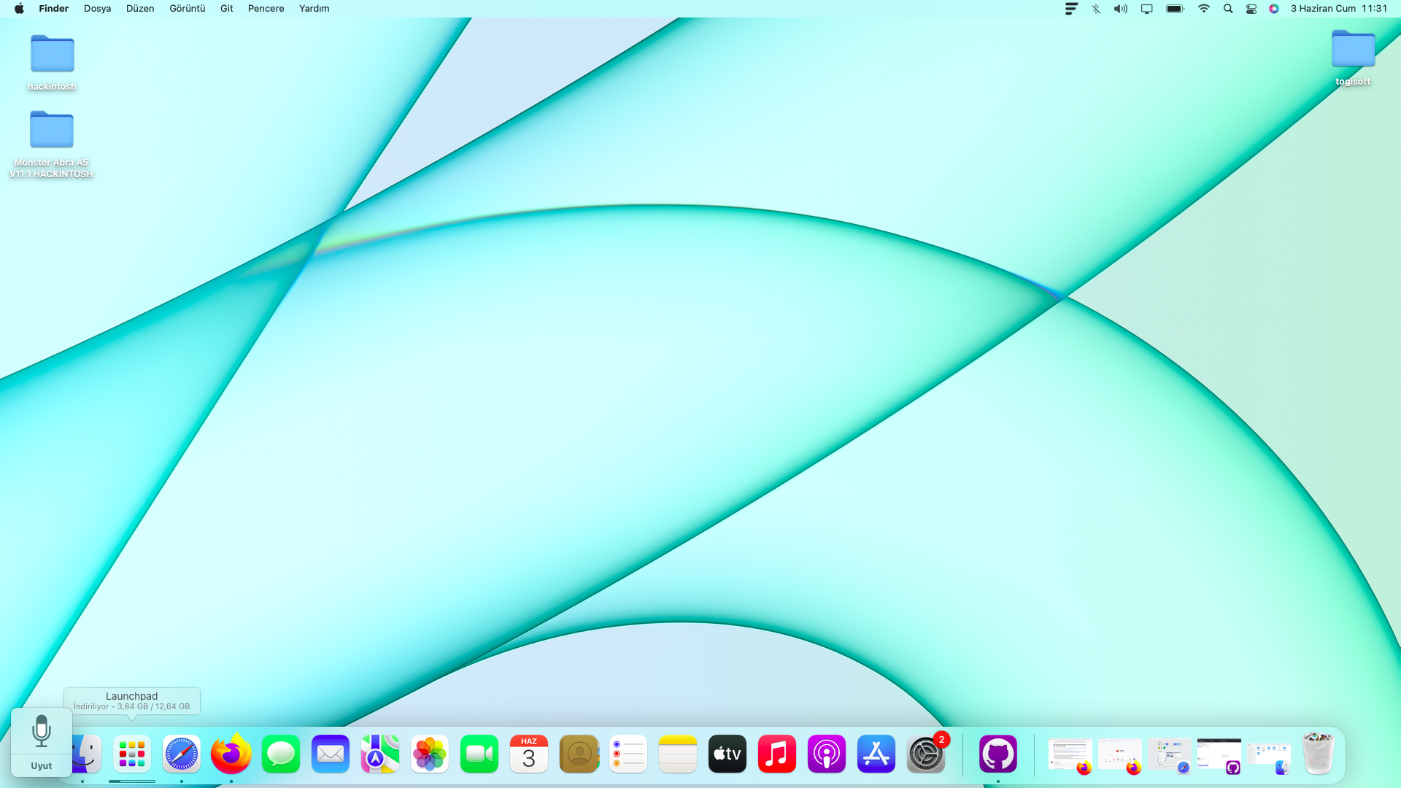The image size is (1401, 788).
Task: Toggle Bluetooth status in menu bar
Action: tap(1096, 9)
